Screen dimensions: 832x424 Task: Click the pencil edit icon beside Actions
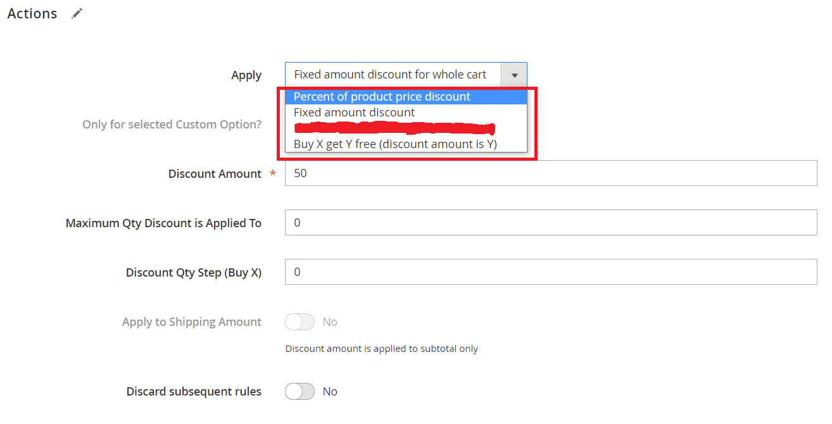[x=77, y=13]
